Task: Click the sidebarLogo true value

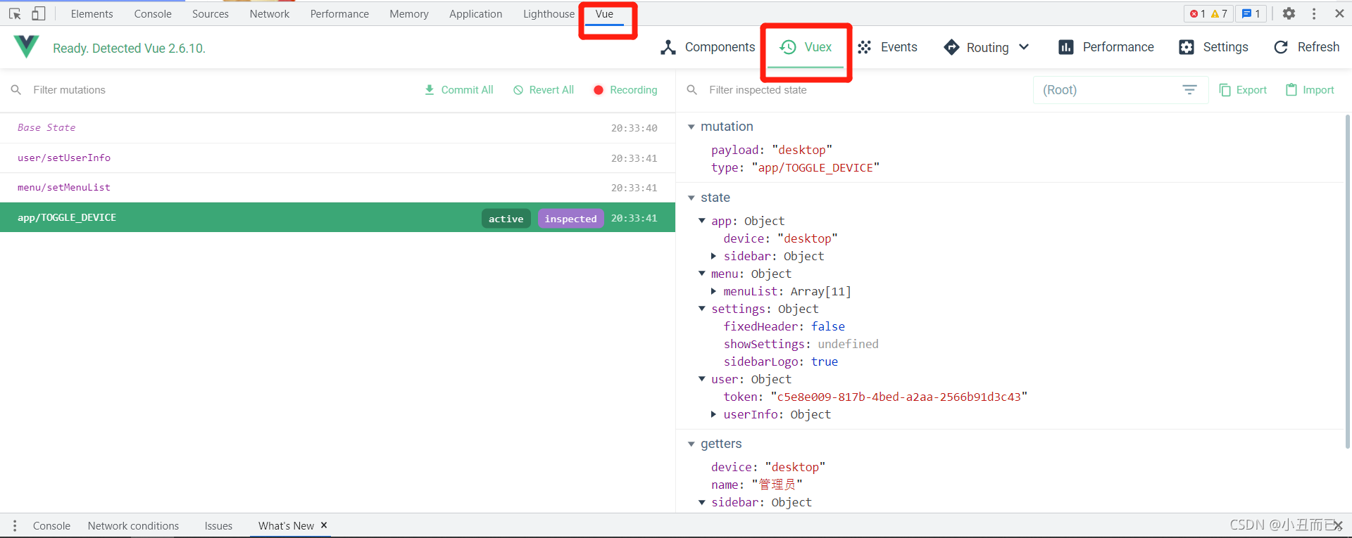Action: click(x=825, y=361)
